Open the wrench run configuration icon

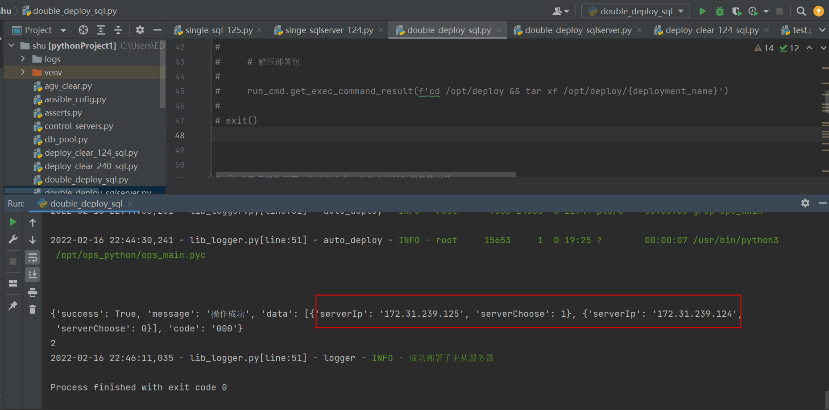pos(13,240)
